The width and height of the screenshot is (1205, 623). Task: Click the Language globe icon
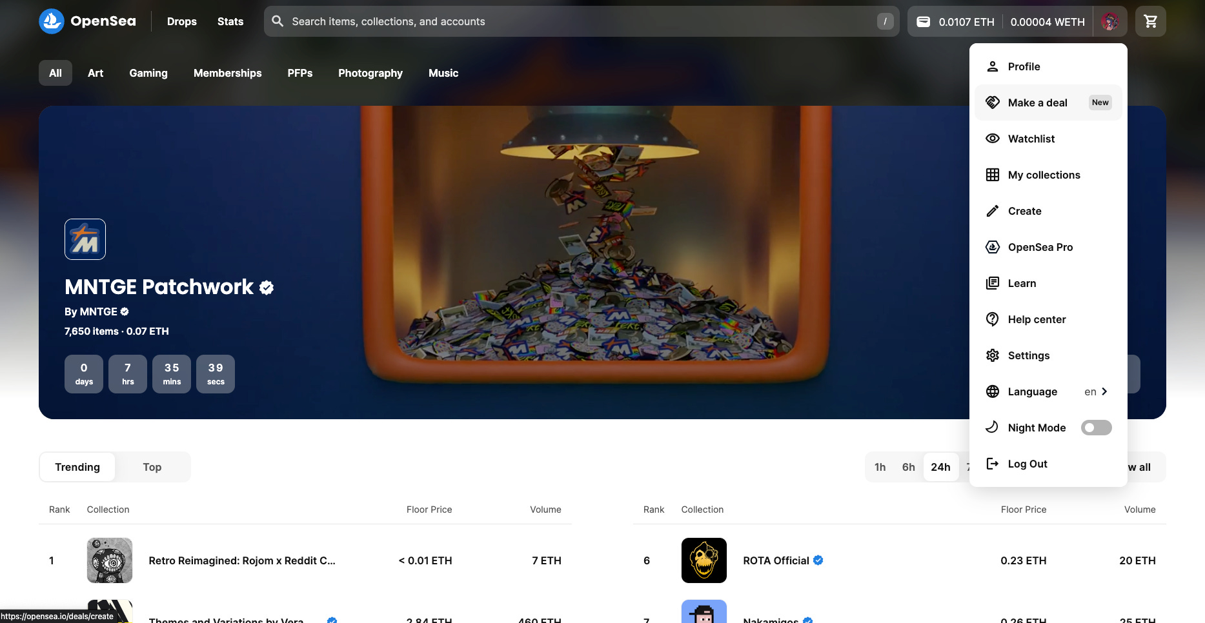tap(993, 391)
